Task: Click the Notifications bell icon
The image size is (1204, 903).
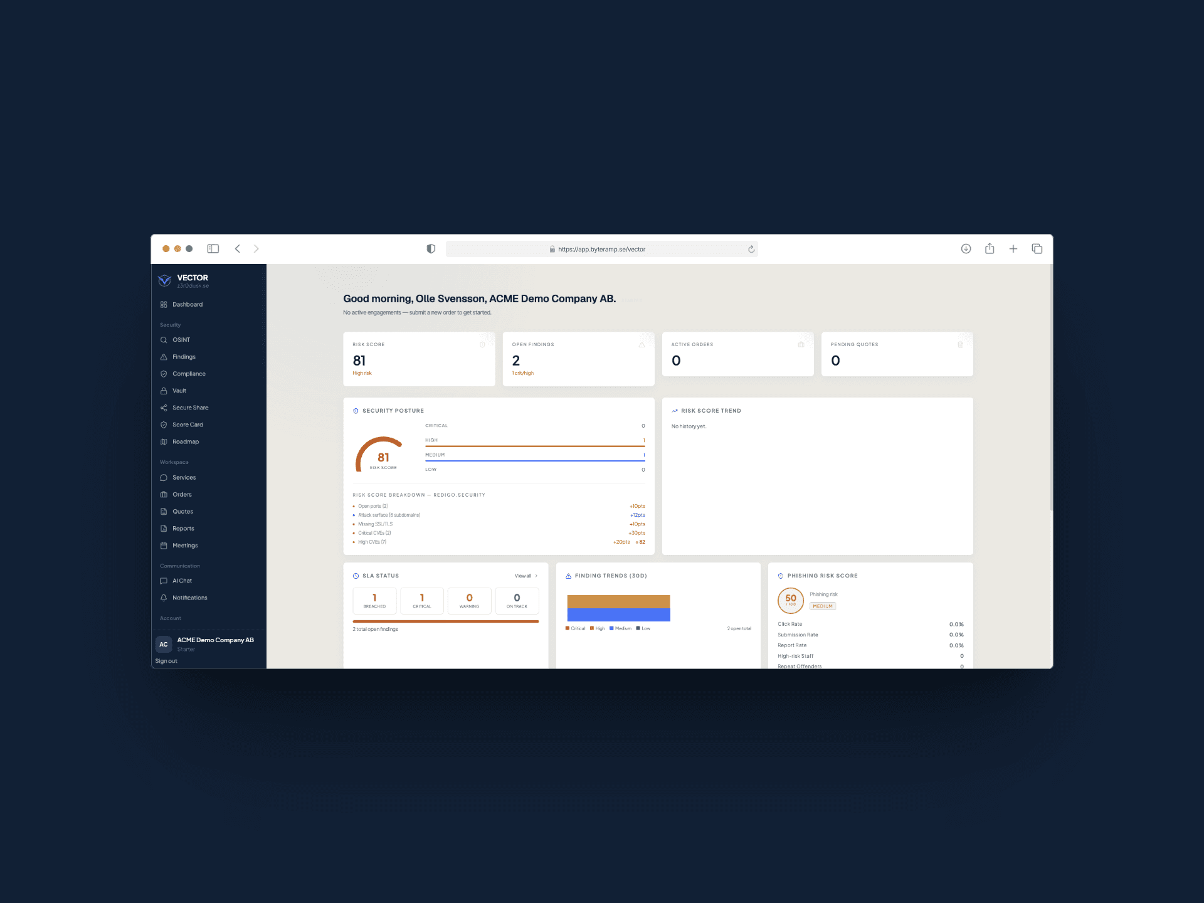Action: coord(164,598)
